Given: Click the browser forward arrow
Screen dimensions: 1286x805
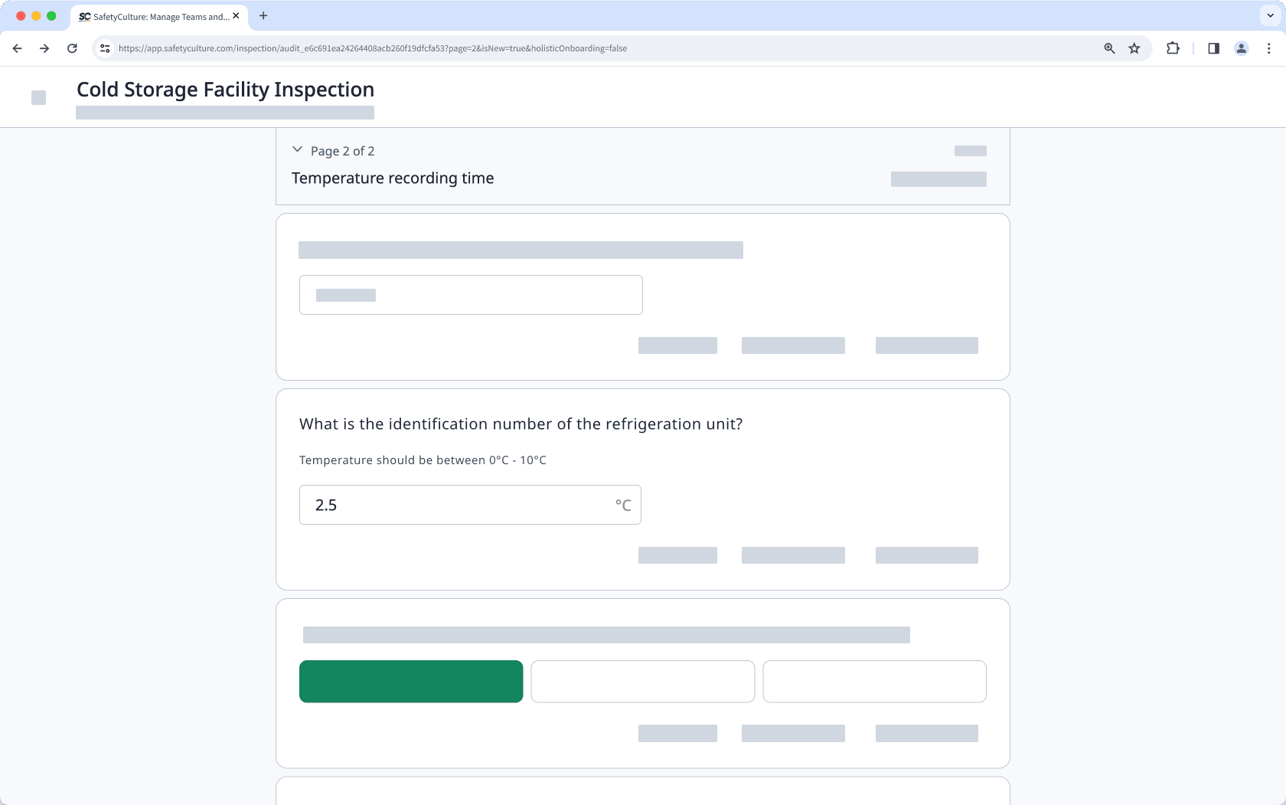Looking at the screenshot, I should [44, 48].
